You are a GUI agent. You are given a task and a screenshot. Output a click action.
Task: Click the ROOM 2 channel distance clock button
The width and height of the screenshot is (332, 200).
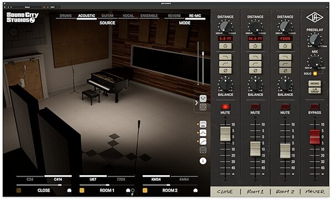click(285, 46)
